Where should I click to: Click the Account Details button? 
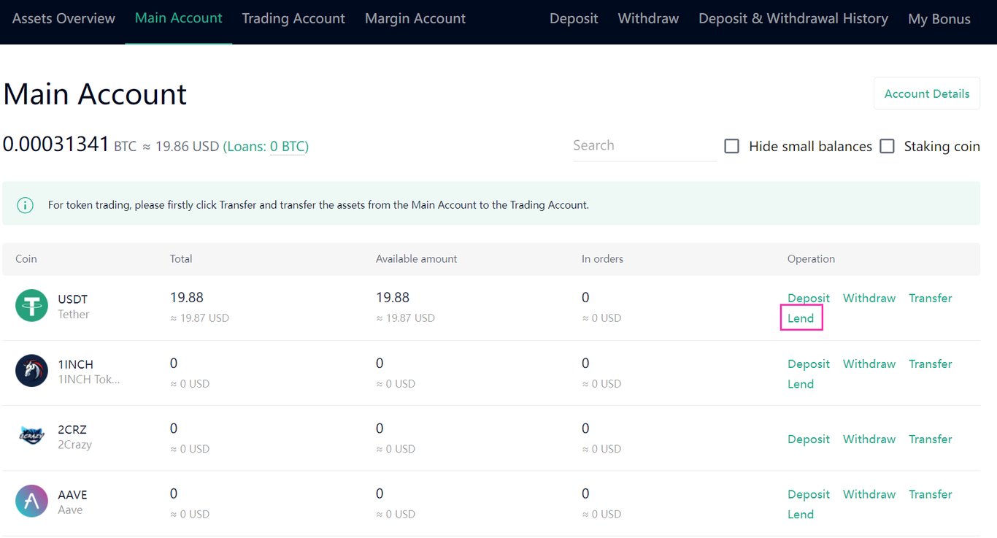pyautogui.click(x=926, y=93)
